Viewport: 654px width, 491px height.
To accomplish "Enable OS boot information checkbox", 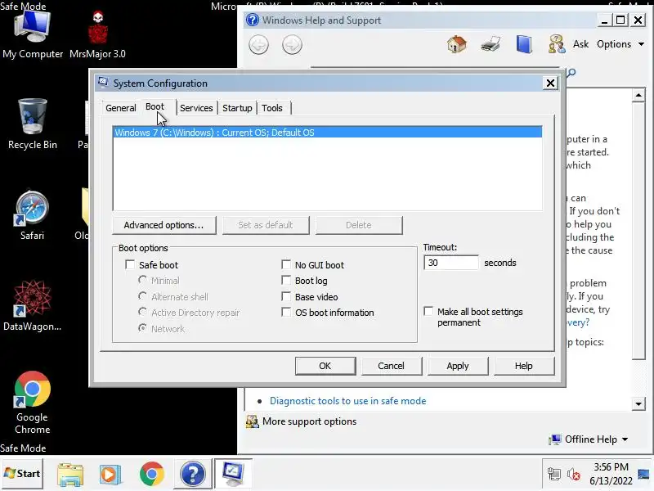I will point(286,313).
